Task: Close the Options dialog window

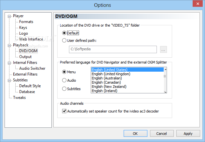Action: pos(198,4)
